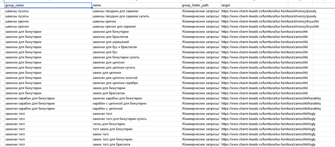Select the group_name header cell
The height and width of the screenshot is (147, 335).
click(48, 5)
